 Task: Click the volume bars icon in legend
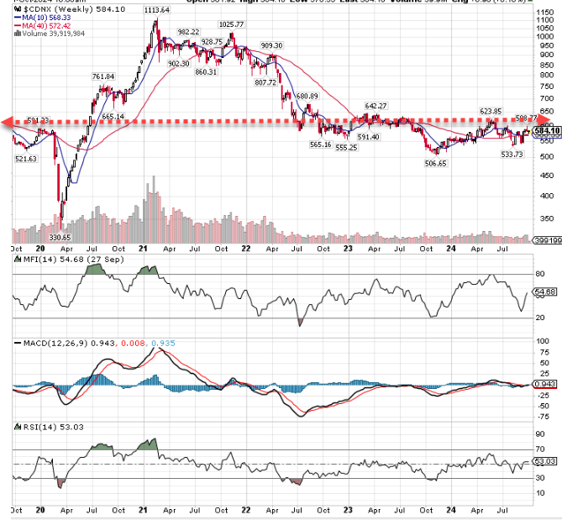[x=18, y=34]
